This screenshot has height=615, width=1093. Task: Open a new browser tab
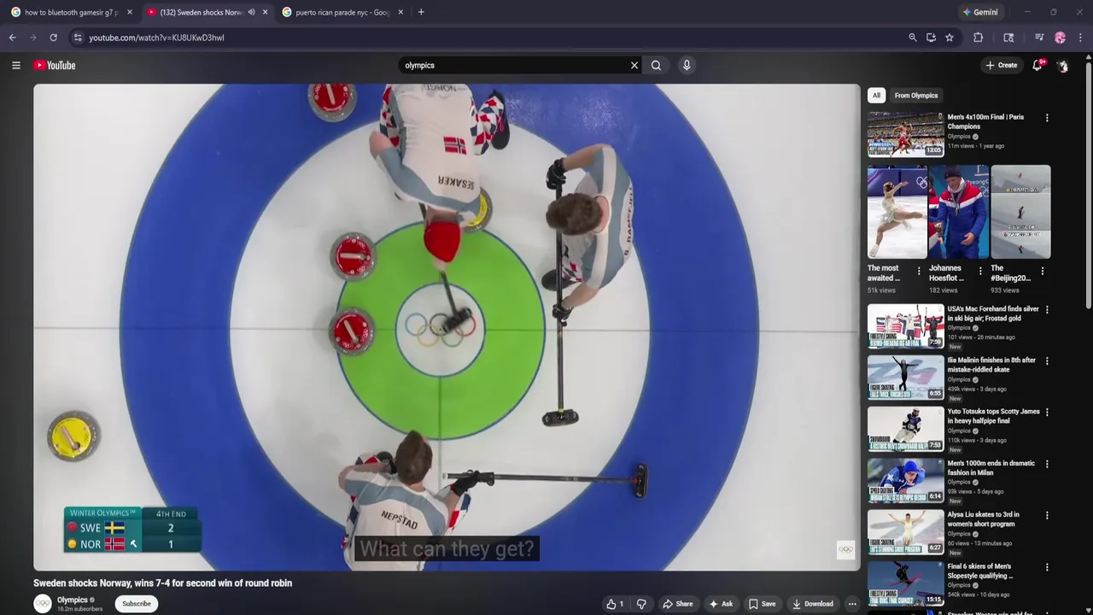pyautogui.click(x=421, y=12)
